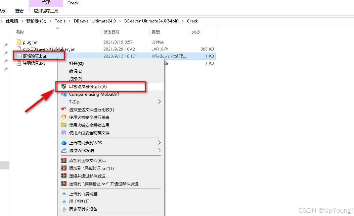Choose 打开(O) from context menu
Image resolution: width=354 pixels, height=216 pixels.
[76, 63]
